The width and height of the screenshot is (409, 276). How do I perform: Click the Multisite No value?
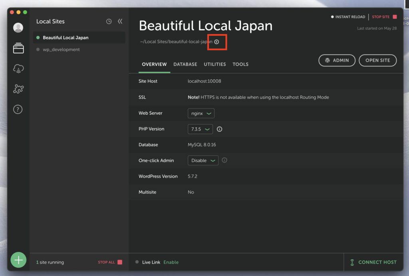pyautogui.click(x=191, y=192)
